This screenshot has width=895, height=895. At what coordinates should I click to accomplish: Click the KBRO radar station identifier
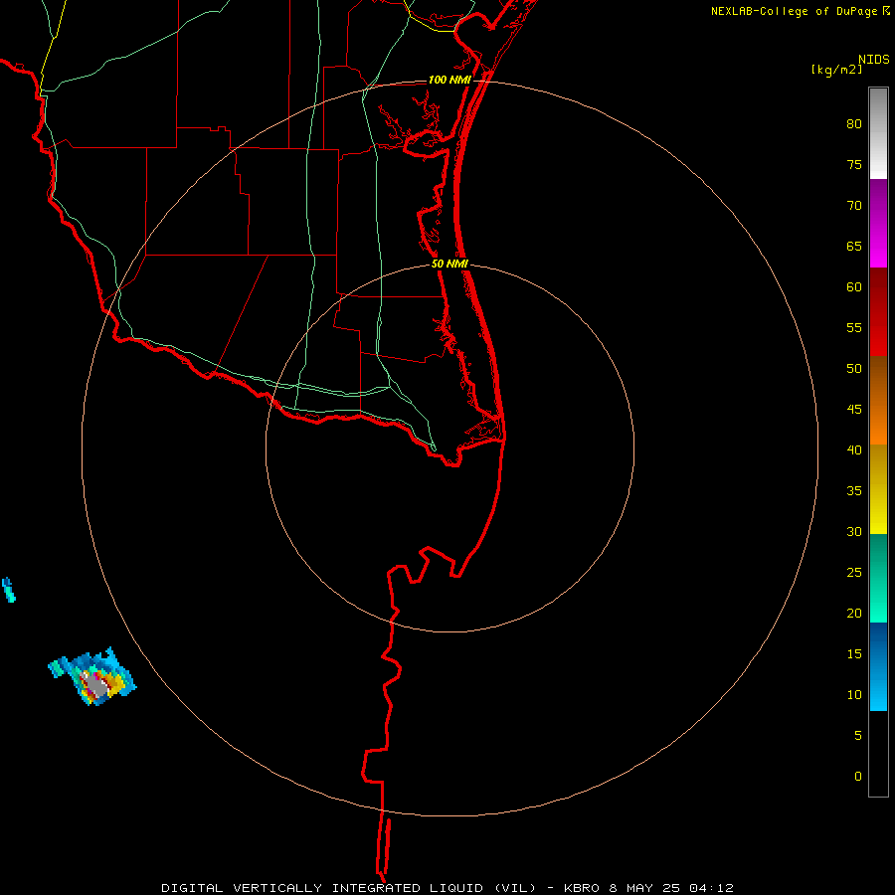582,888
